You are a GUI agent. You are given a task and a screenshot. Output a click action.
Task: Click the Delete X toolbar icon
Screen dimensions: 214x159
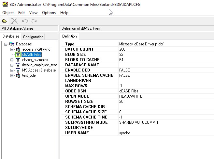tap(14, 21)
